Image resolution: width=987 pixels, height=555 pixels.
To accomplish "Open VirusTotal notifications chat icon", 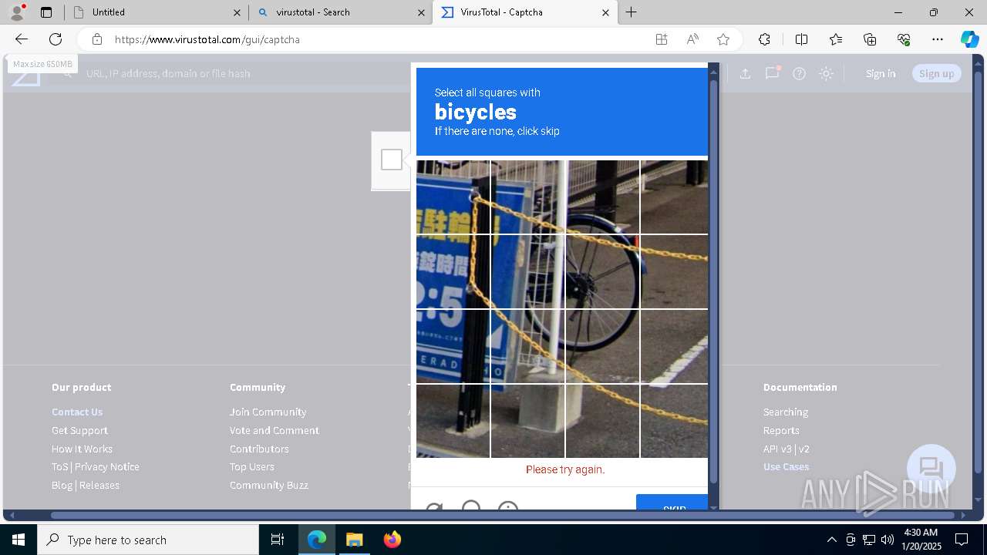I will click(x=772, y=73).
